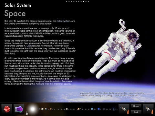
Task: Tap the space shuttle position marker
Action: (x=27, y=113)
